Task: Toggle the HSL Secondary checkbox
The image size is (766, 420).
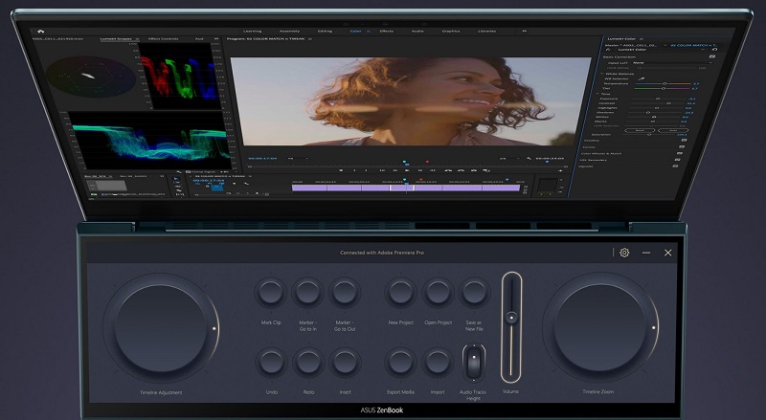Action: click(x=678, y=160)
